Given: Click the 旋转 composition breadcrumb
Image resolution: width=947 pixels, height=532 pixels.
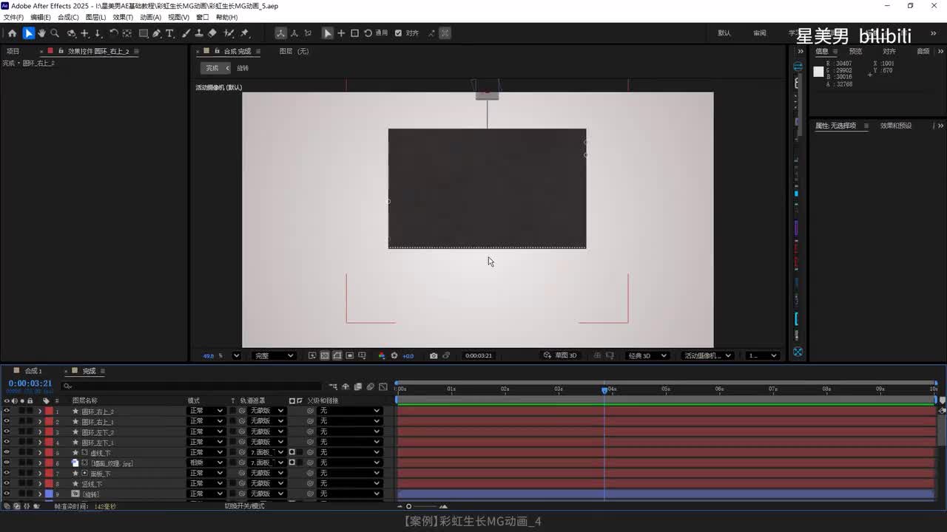Looking at the screenshot, I should point(243,68).
